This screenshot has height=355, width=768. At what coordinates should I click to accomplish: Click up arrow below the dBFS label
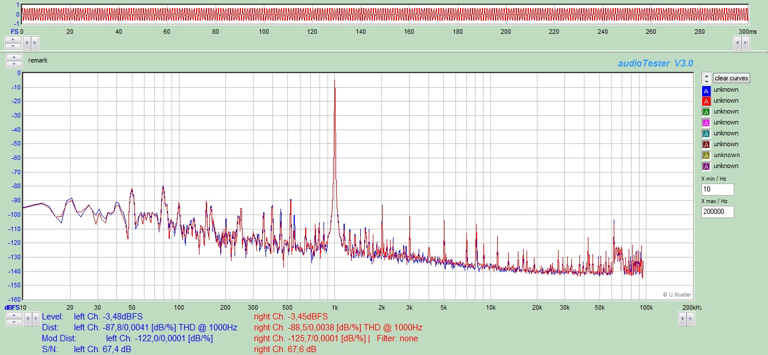click(x=14, y=315)
